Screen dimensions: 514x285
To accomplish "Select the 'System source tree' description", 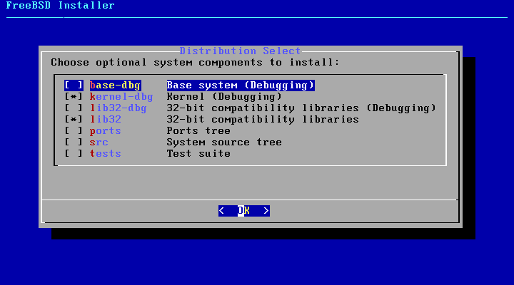I will [x=224, y=142].
